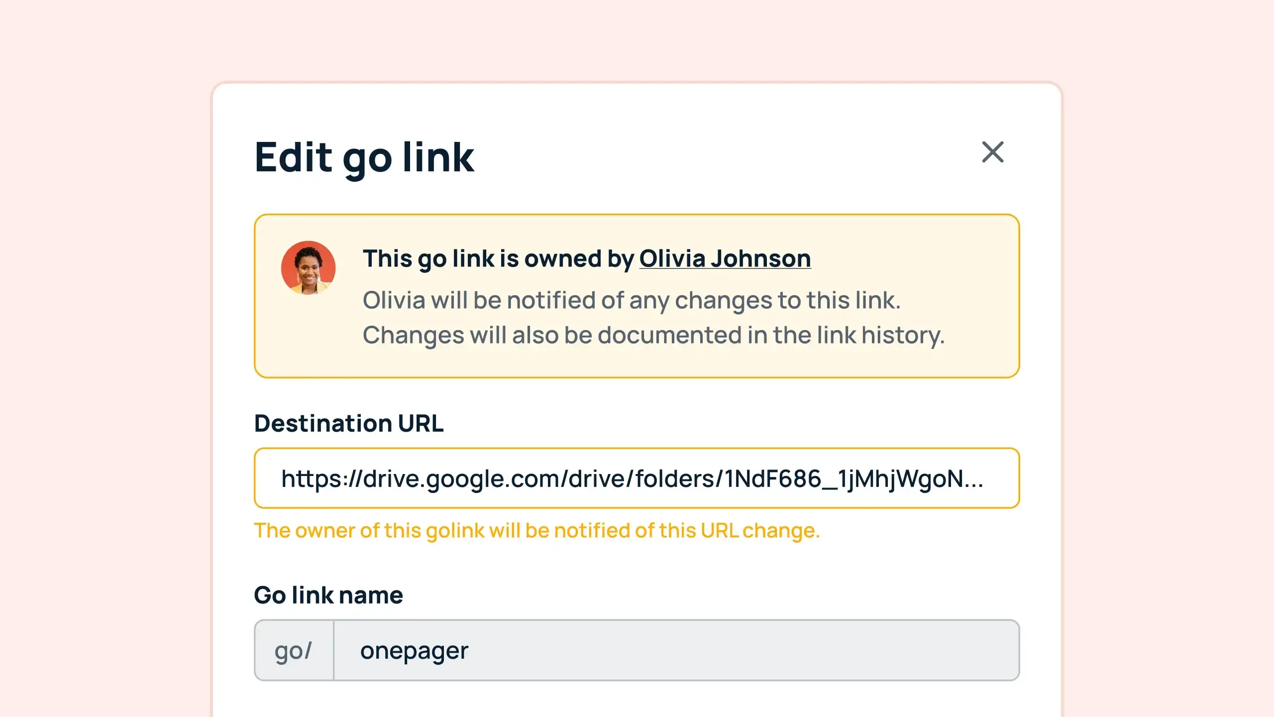Close the Edit go link dialog
The height and width of the screenshot is (717, 1274).
(x=992, y=153)
